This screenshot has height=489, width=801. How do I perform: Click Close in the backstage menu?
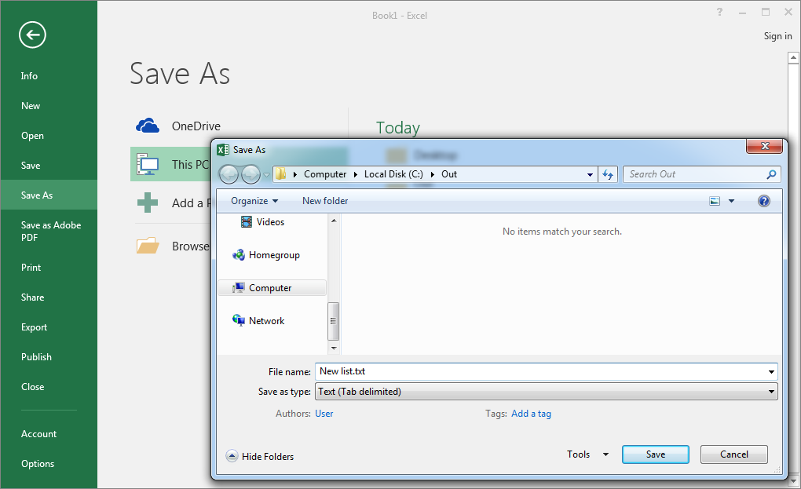point(33,387)
